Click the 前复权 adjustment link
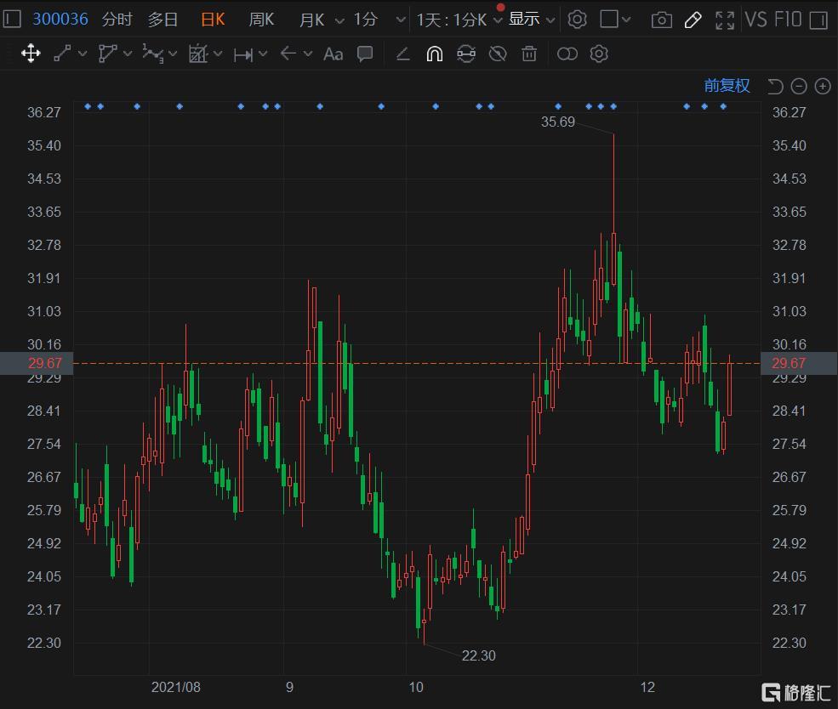This screenshot has height=709, width=838. coord(727,85)
